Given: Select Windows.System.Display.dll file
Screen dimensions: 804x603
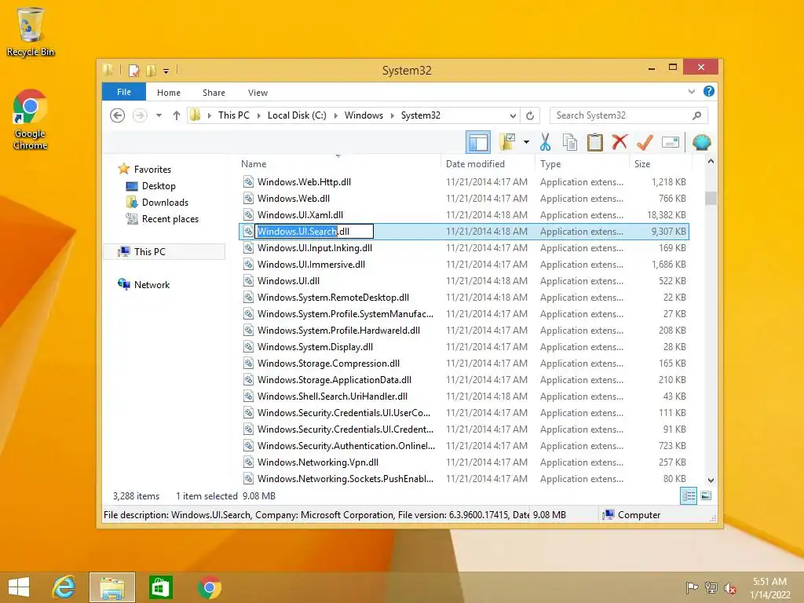Looking at the screenshot, I should pos(464,346).
